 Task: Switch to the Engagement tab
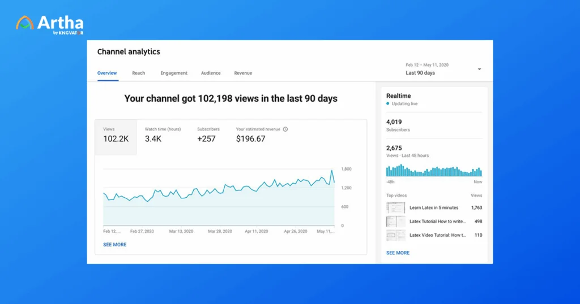tap(174, 73)
